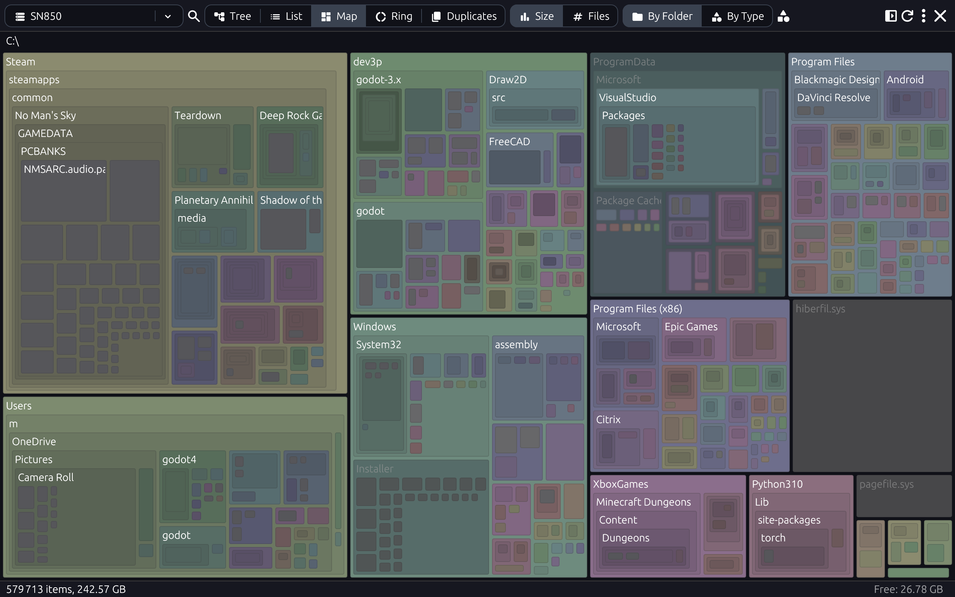Open the three-dot overflow menu
The width and height of the screenshot is (955, 597).
(x=923, y=16)
